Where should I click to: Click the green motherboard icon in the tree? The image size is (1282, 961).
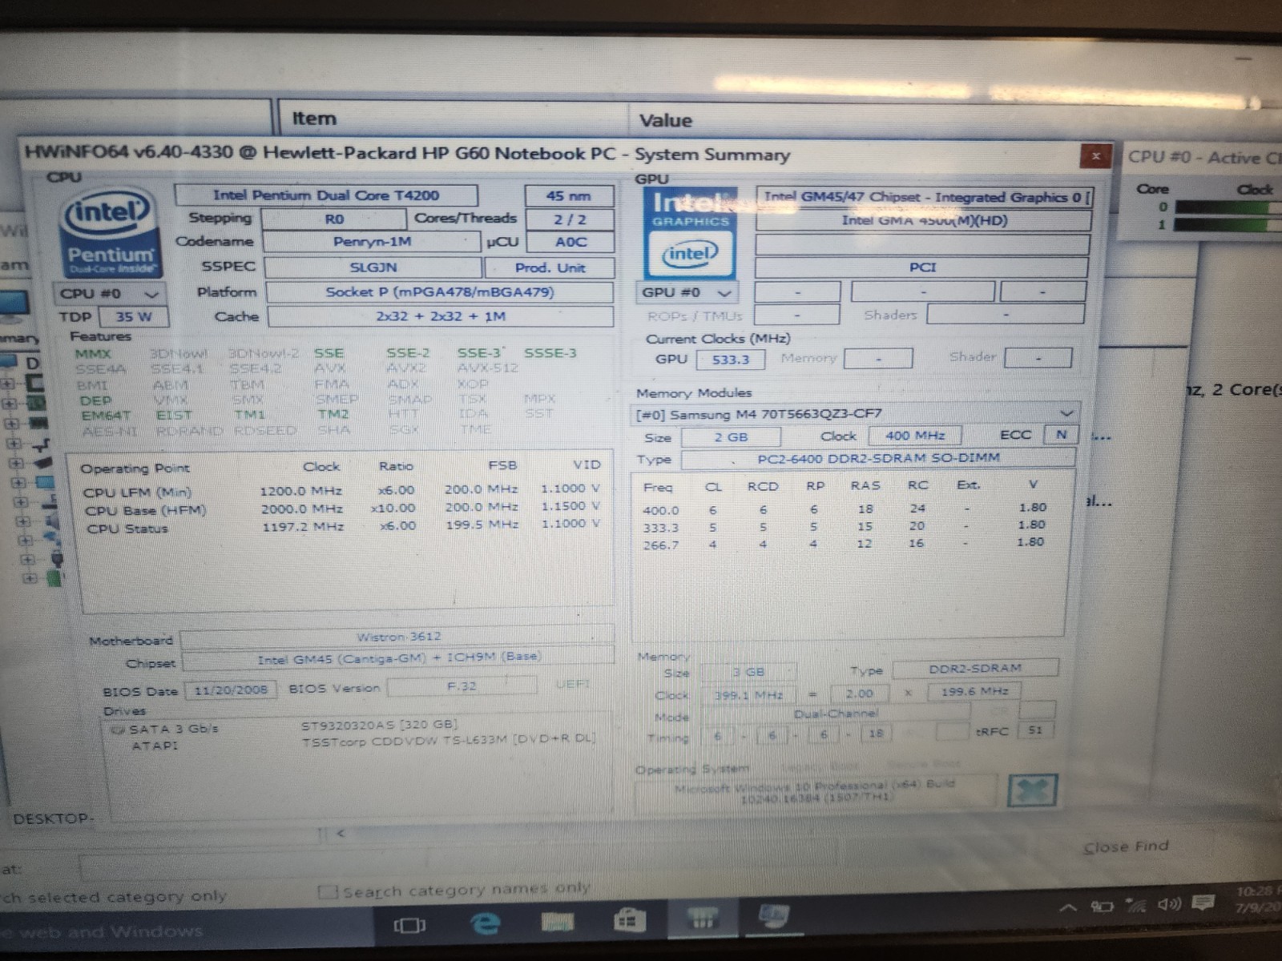[38, 403]
